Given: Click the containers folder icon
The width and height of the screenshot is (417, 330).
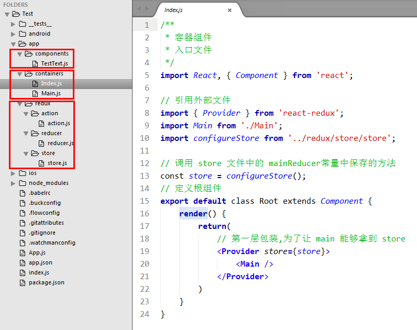Looking at the screenshot, I should (x=29, y=74).
